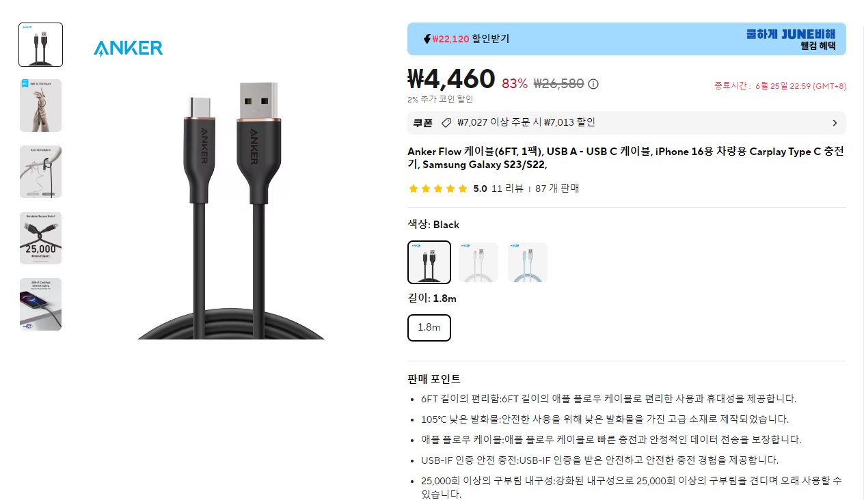Show the cable holder thumbnail image

pyautogui.click(x=41, y=172)
